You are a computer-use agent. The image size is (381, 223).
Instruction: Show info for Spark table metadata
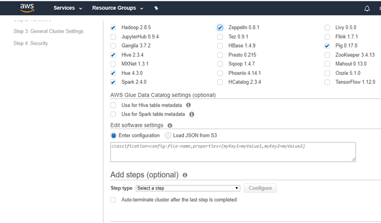(192, 114)
